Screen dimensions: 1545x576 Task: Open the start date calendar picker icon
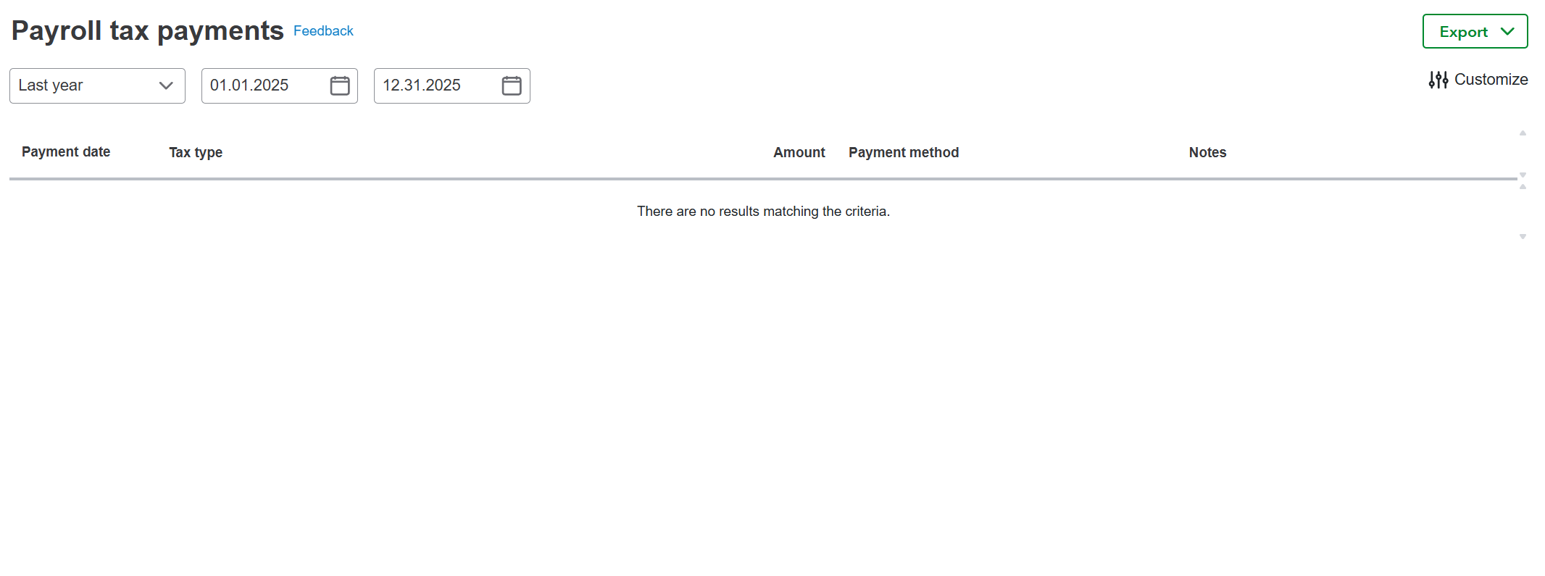340,85
